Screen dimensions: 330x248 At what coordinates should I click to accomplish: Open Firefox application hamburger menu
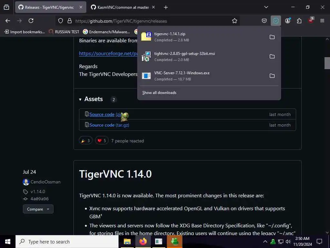[x=322, y=21]
